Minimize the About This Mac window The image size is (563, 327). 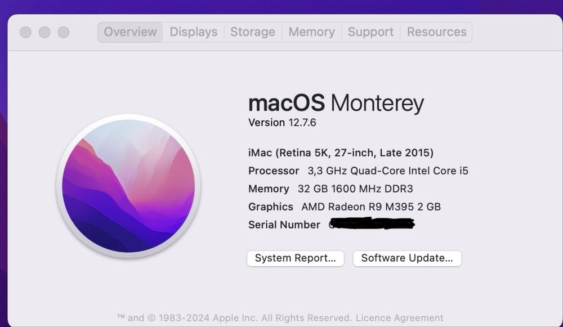(x=44, y=32)
